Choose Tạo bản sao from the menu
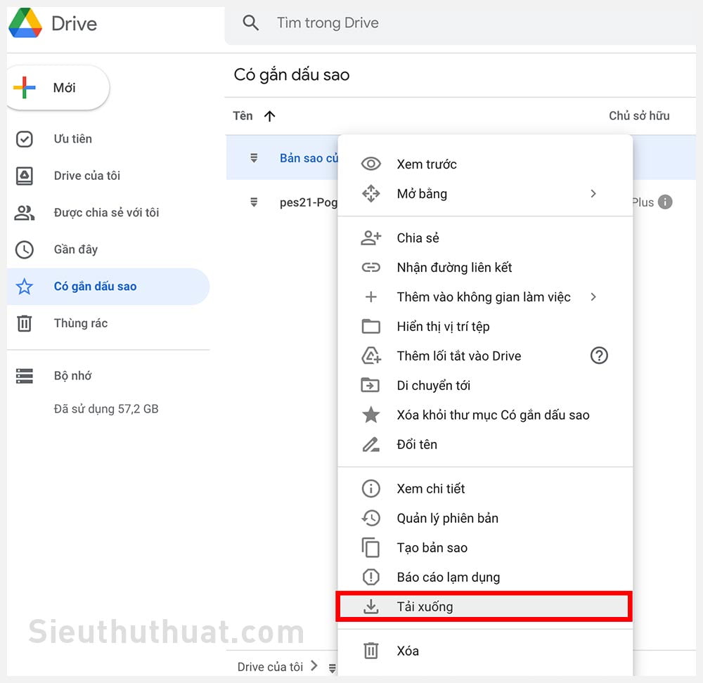The width and height of the screenshot is (703, 683). click(484, 547)
